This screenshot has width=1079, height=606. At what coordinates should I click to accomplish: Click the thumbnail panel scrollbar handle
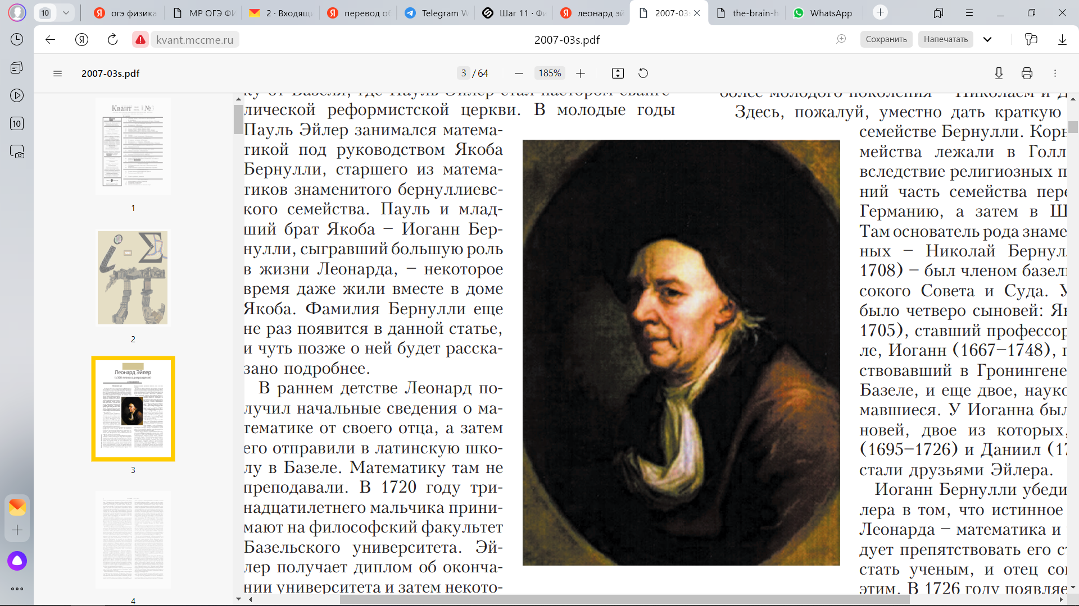(x=238, y=120)
